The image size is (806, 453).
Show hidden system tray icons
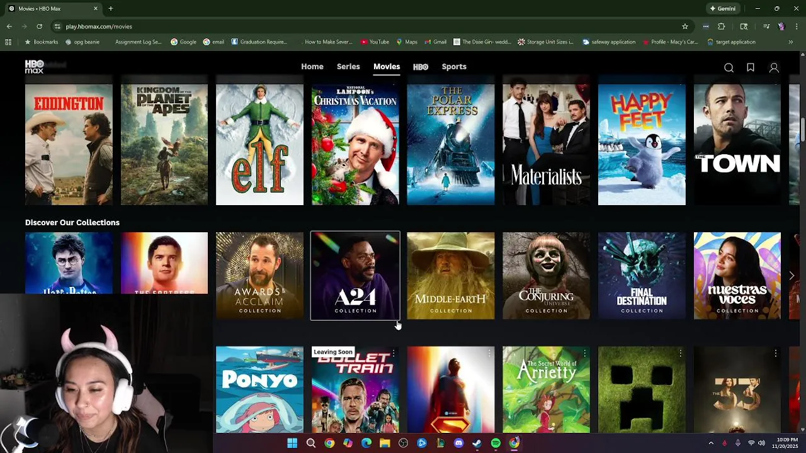pos(711,443)
